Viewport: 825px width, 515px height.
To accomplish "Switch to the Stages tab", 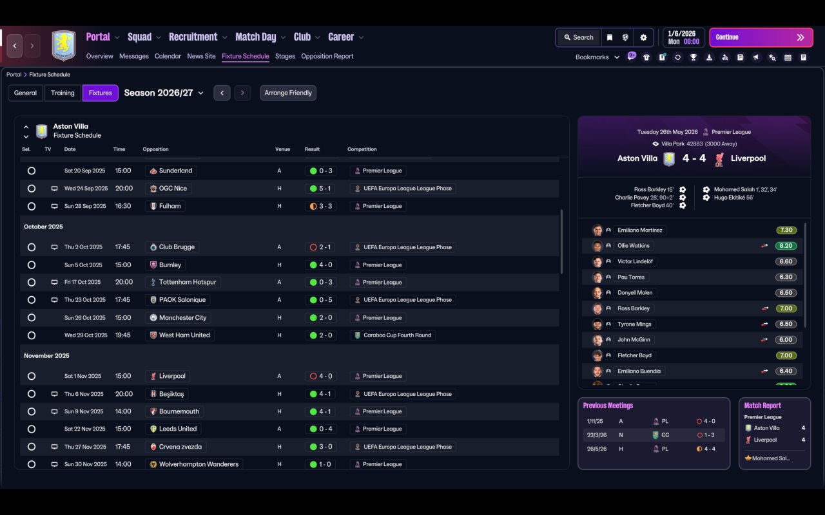I will [285, 56].
